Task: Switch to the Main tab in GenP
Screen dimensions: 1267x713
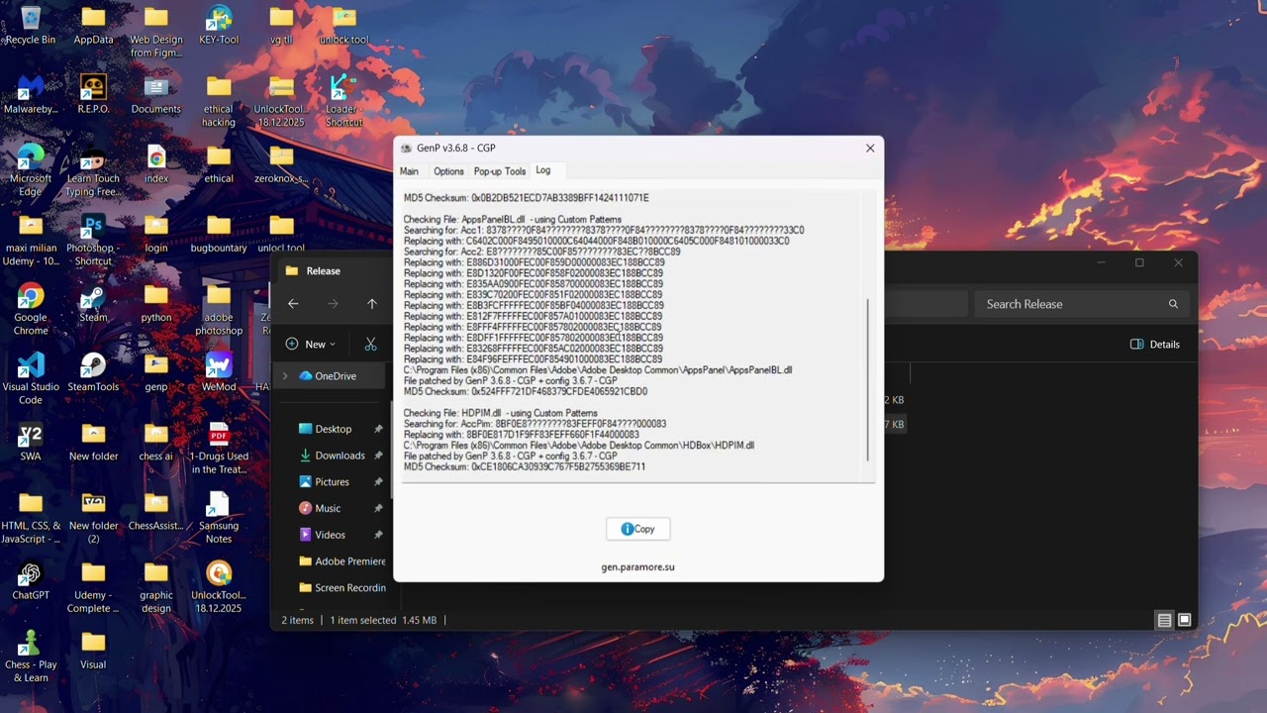Action: coord(409,171)
